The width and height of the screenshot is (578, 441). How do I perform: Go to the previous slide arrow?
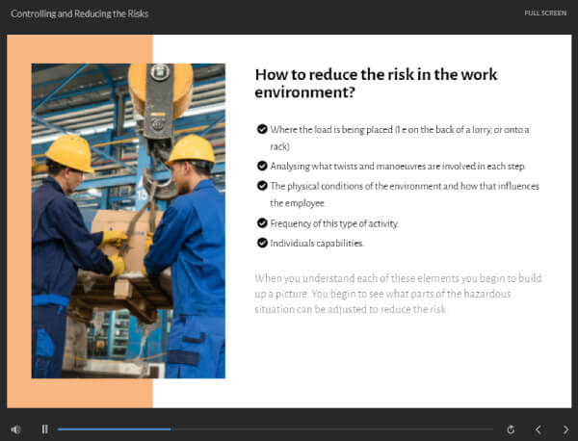[539, 428]
